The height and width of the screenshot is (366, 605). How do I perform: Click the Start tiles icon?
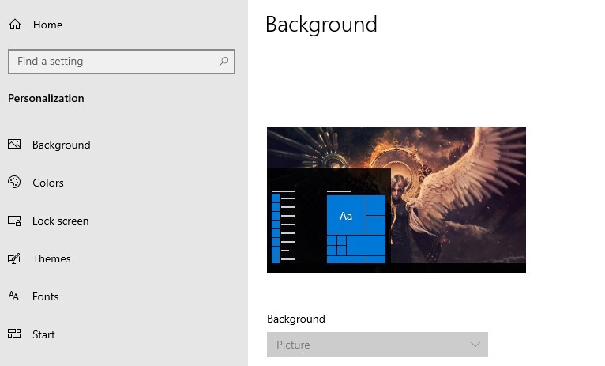click(14, 334)
